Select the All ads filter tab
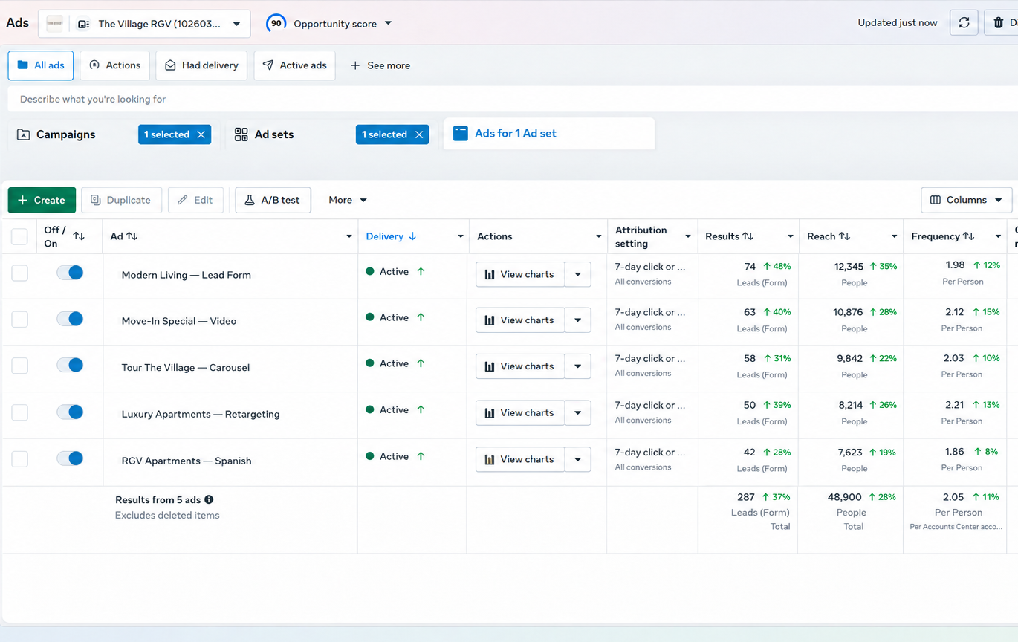 (41, 65)
